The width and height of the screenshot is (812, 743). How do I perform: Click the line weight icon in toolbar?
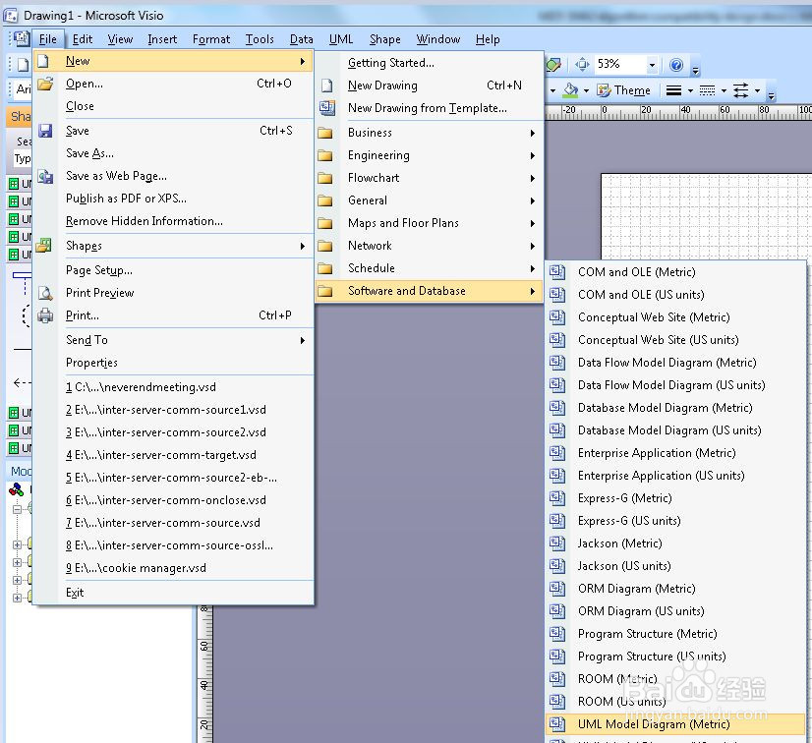(x=673, y=90)
